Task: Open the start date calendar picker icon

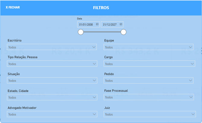Action: coord(97,24)
